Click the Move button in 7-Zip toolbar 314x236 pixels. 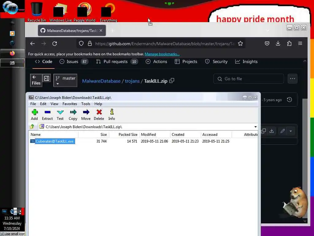86,115
